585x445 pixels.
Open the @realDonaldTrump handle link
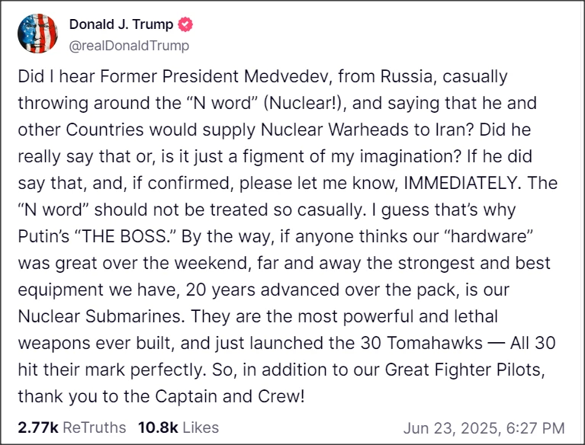(130, 46)
